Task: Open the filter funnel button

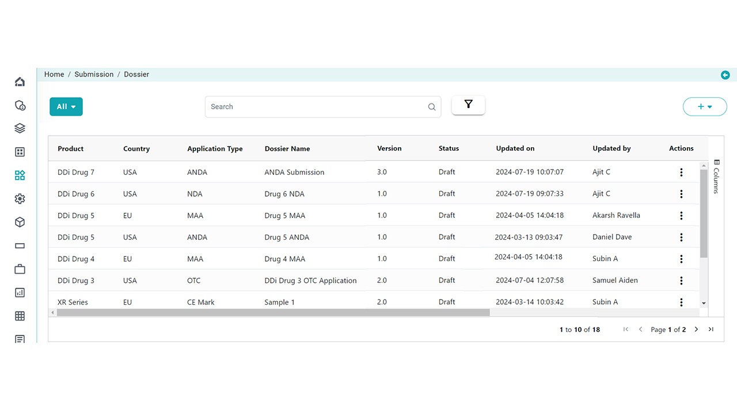Action: pyautogui.click(x=468, y=105)
